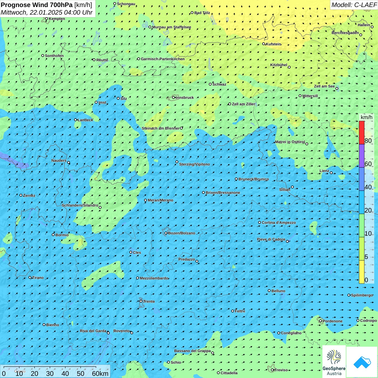The width and height of the screenshot is (378, 378).
Task: Click the Bozen/Bolzano city marker
Action: click(166, 233)
